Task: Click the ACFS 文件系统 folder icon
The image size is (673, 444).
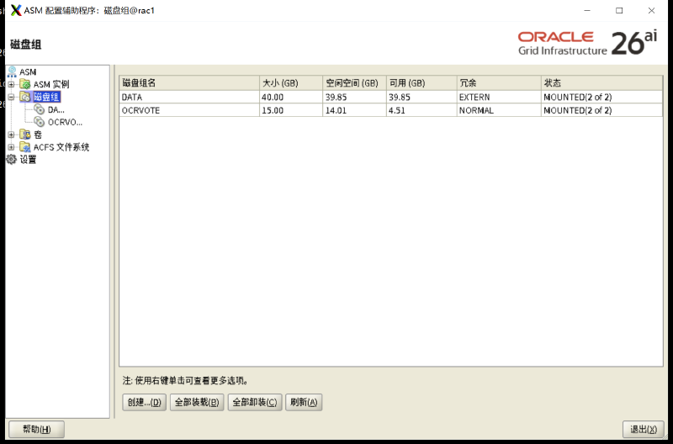Action: pyautogui.click(x=25, y=146)
